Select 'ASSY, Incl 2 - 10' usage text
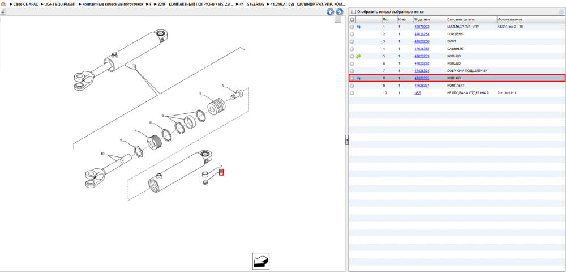The width and height of the screenshot is (566, 272). [x=510, y=27]
